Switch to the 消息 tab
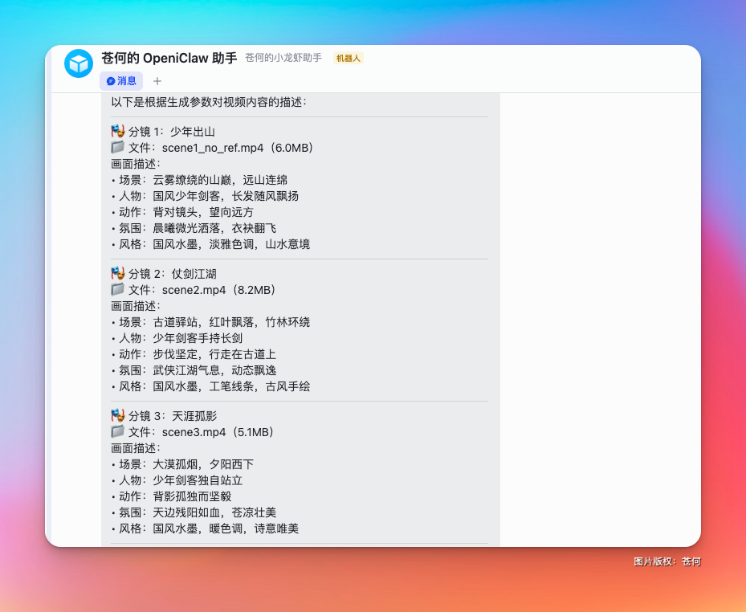This screenshot has width=746, height=612. point(123,81)
